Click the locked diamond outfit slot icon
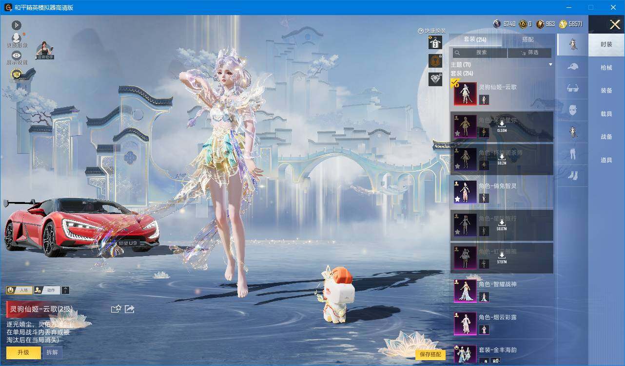625x366 pixels. click(x=435, y=79)
